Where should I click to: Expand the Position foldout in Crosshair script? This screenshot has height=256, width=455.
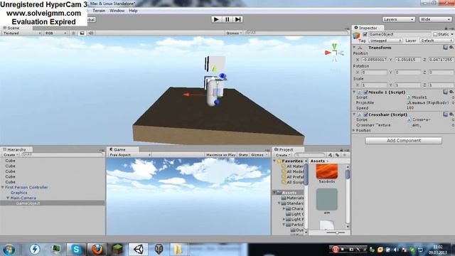(x=354, y=130)
